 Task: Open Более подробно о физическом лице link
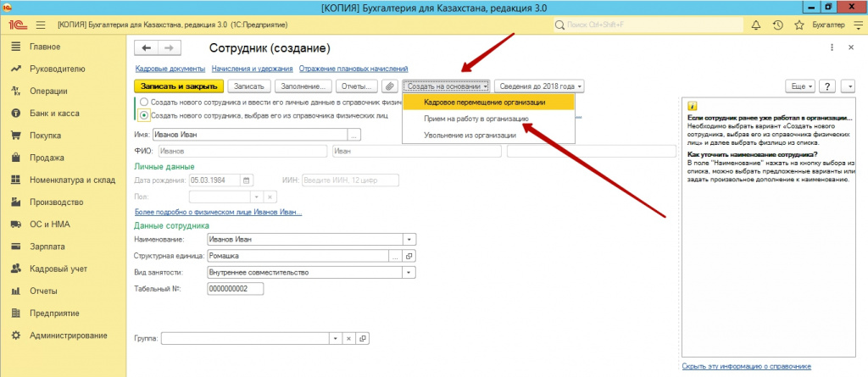[218, 212]
